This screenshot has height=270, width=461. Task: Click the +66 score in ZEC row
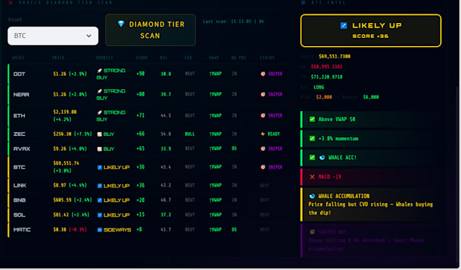[140, 134]
